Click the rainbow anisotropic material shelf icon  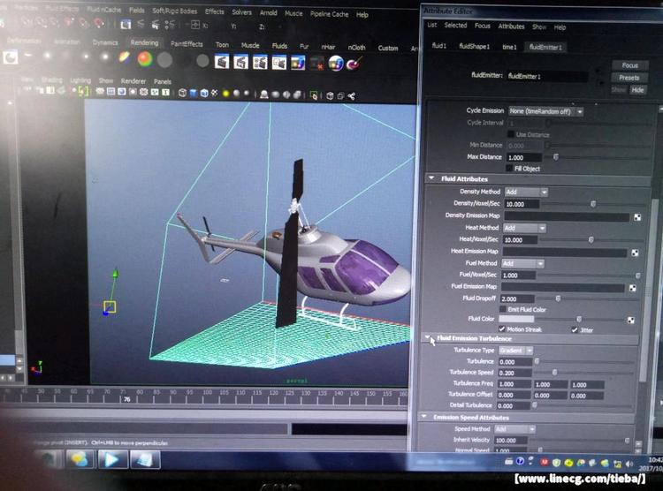point(125,57)
